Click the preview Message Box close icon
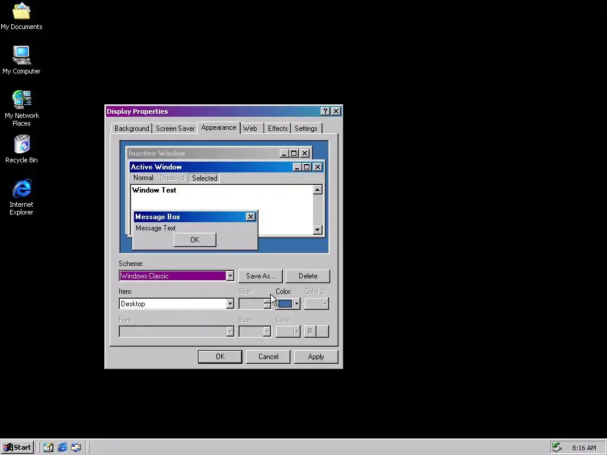Screen dimensions: 607x455 click(x=251, y=217)
